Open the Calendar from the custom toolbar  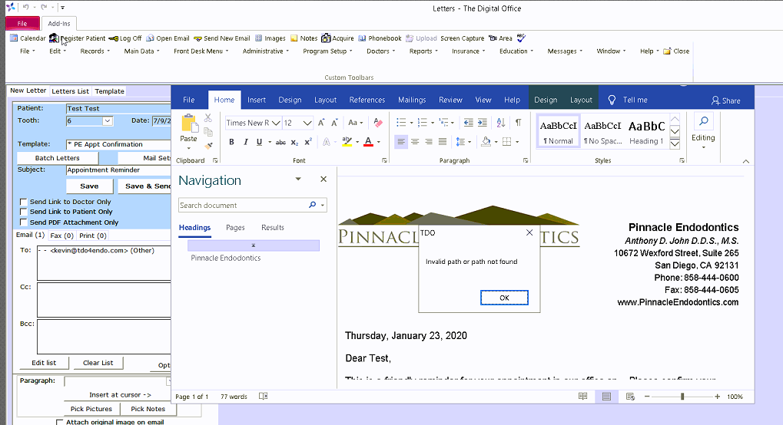click(x=27, y=38)
